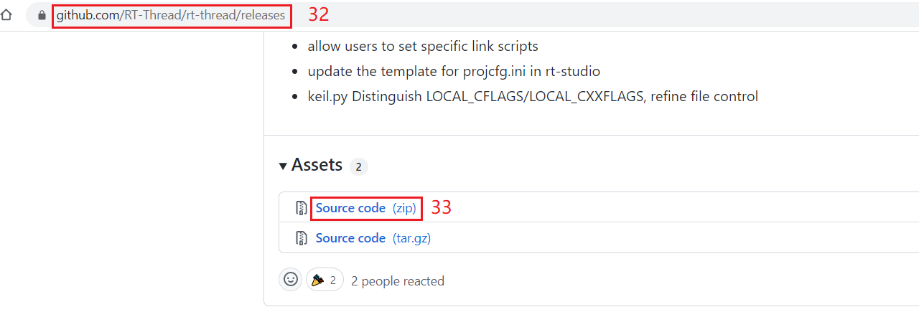Download Source code (zip)

350,208
